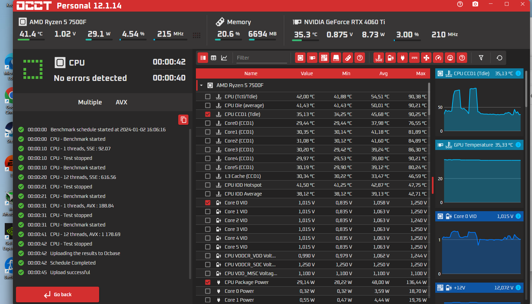This screenshot has width=532, height=304.
Task: Switch to the list-with-graphs sensor view
Action: click(x=203, y=58)
